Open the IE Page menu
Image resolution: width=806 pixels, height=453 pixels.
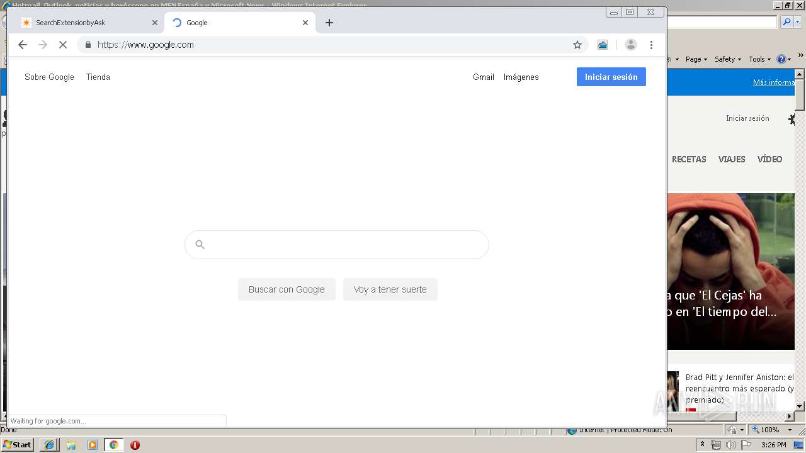[696, 59]
